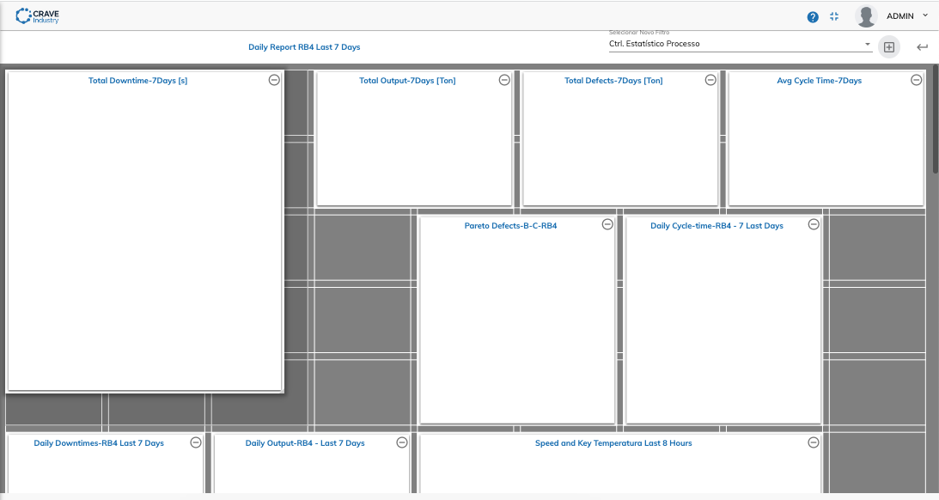Expand the ADMIN user menu chevron
The image size is (939, 500).
point(925,15)
